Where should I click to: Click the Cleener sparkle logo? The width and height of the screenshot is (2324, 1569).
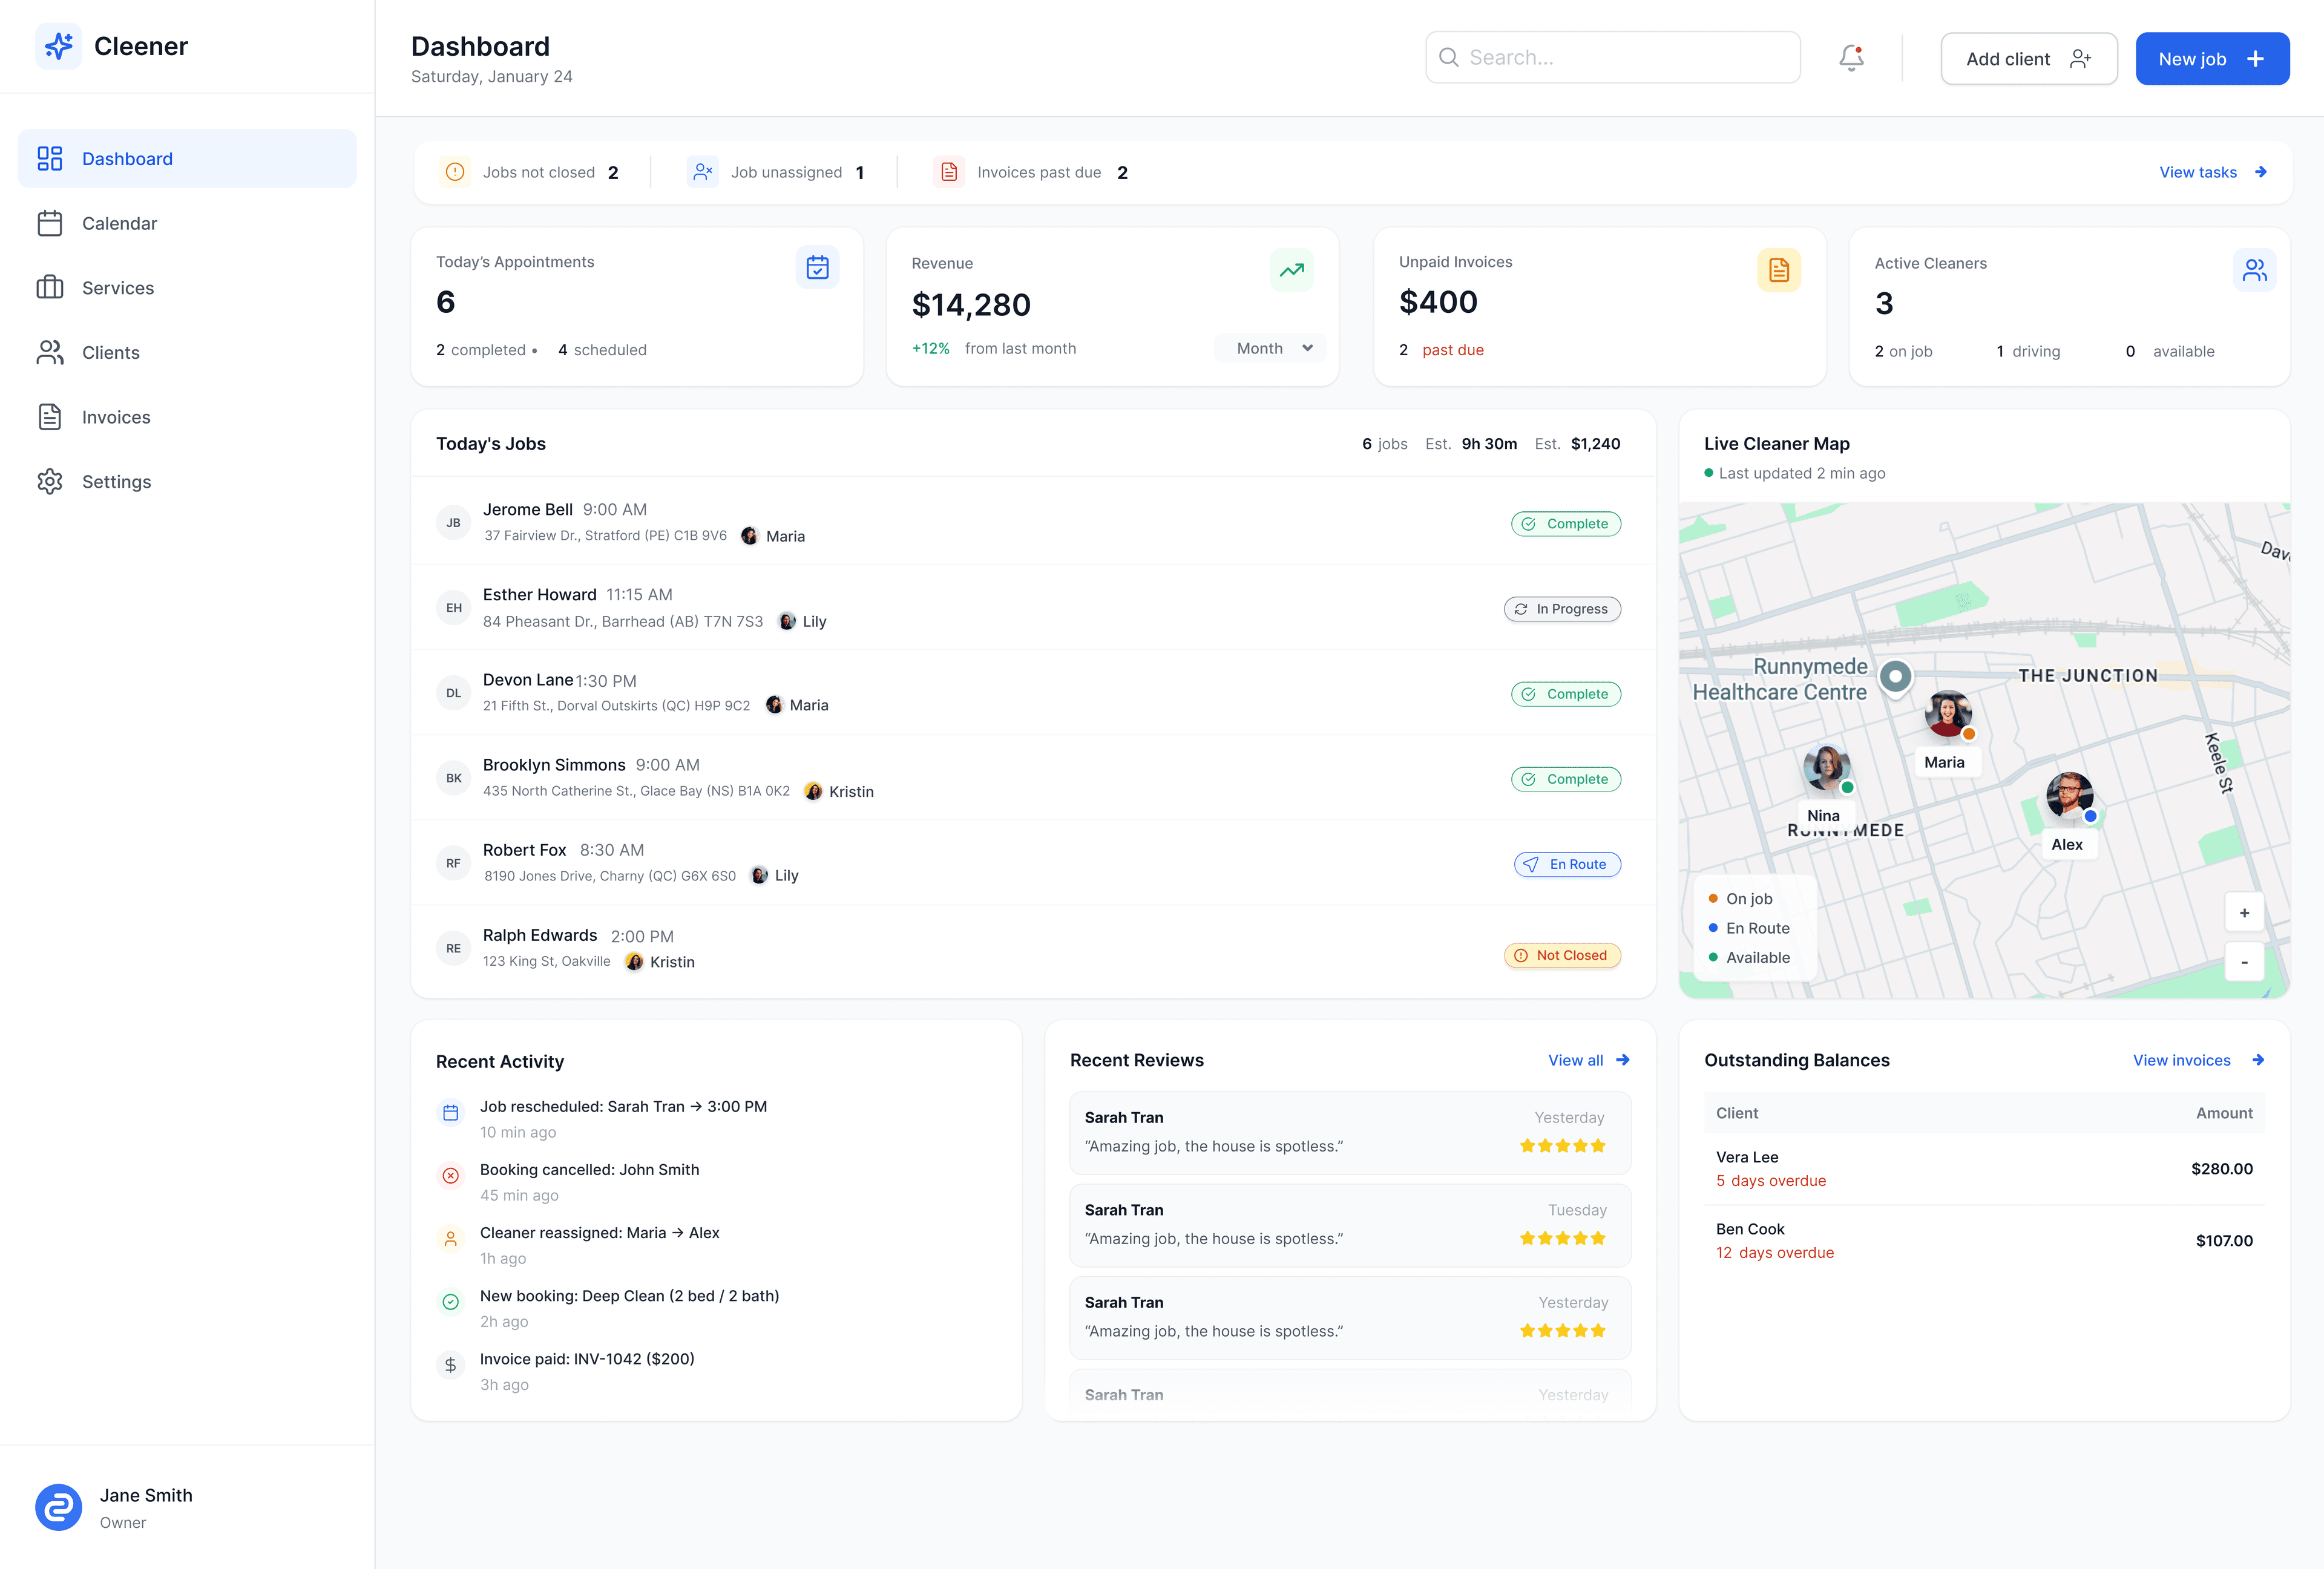(x=59, y=45)
